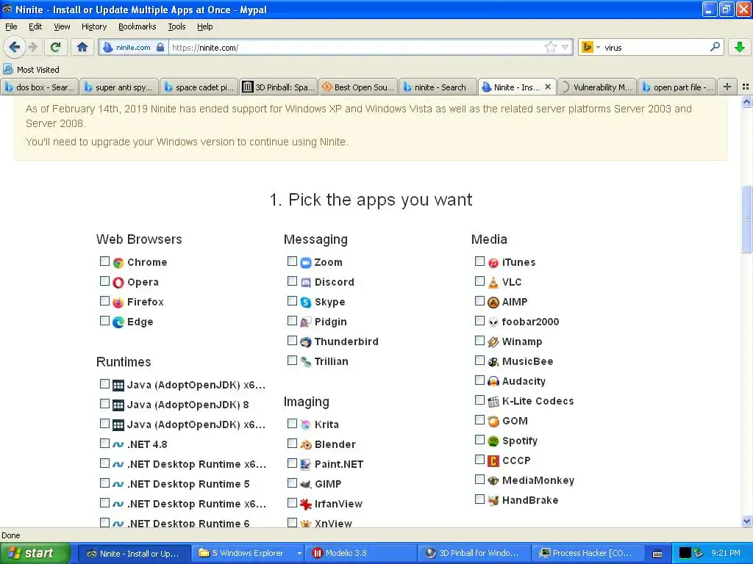Click the Spotify app icon

(x=493, y=441)
